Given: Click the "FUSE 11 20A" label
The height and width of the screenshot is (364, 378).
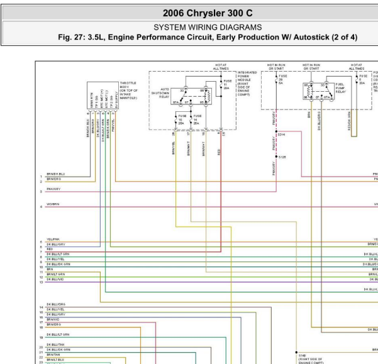Looking at the screenshot, I should (x=228, y=84).
